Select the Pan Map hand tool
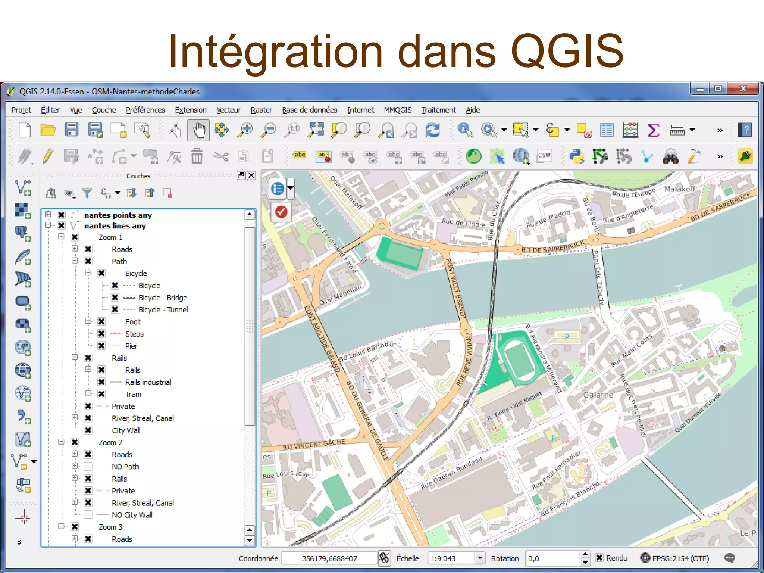 tap(198, 130)
